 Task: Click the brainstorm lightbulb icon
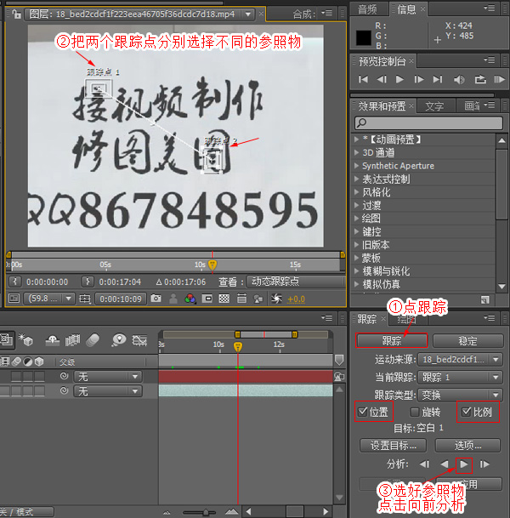[119, 339]
